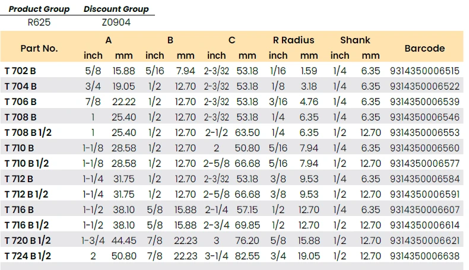Click part number T 702 B
The height and width of the screenshot is (270, 469).
pos(21,71)
